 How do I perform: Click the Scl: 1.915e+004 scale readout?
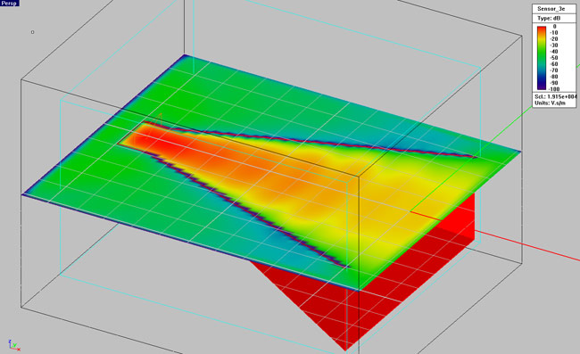coord(555,97)
